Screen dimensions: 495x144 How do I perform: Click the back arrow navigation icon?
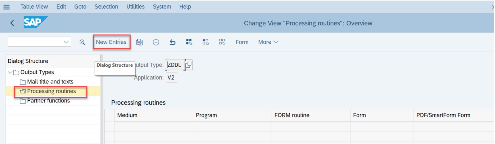(x=12, y=23)
